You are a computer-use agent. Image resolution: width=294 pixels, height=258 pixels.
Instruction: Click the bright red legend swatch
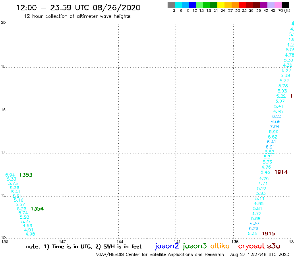coord(242,5)
